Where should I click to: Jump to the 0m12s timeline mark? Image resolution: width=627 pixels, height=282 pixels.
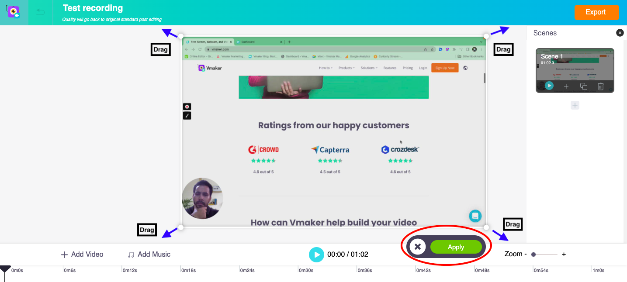point(130,270)
